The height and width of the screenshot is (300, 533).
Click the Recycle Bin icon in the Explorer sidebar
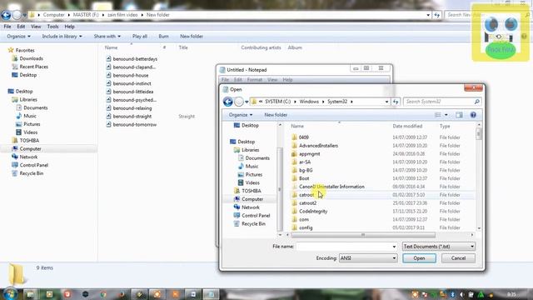14,173
